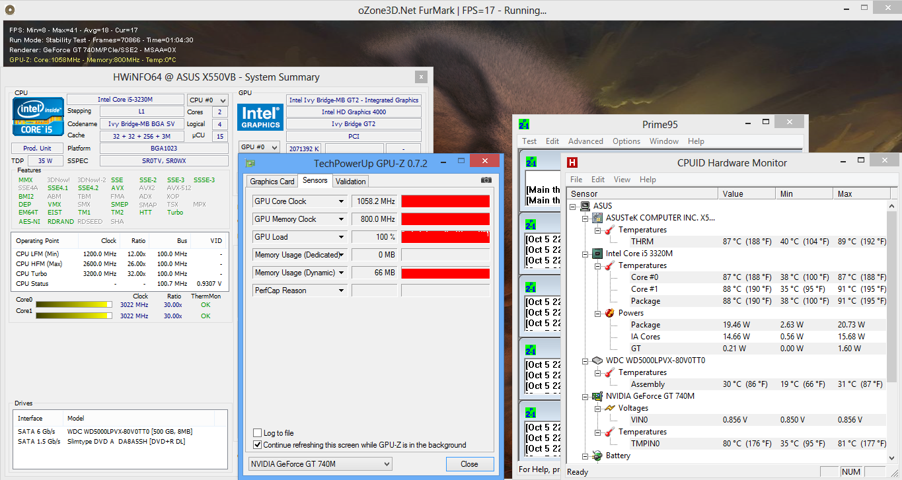The height and width of the screenshot is (480, 902).
Task: Click the Close button in GPU-Z
Action: click(470, 464)
